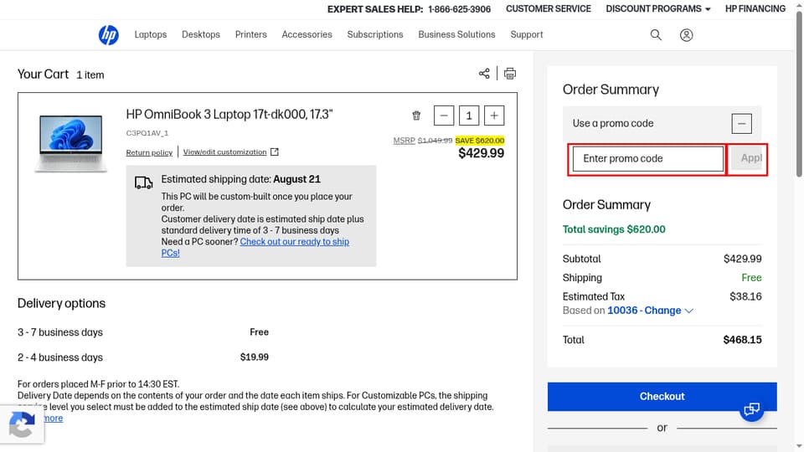Share the cart via share icon
This screenshot has height=452, width=804.
coord(484,74)
